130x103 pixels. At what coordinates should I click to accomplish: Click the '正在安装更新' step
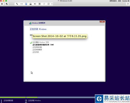point(37,50)
